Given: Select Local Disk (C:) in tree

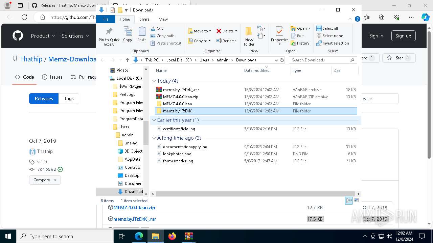Looking at the screenshot, I should [126, 78].
